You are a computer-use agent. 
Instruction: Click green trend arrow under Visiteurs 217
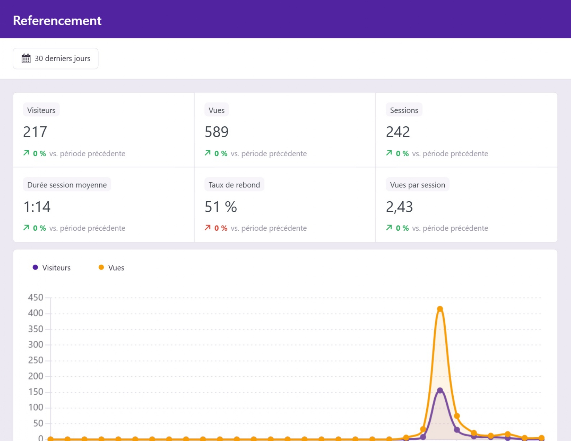(26, 153)
